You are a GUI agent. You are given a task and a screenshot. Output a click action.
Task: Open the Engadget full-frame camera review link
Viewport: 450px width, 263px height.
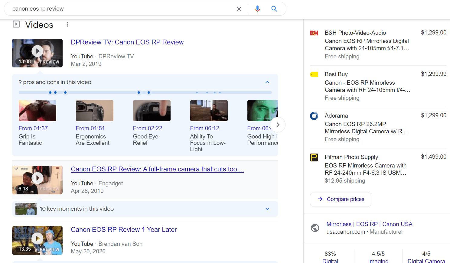[157, 169]
